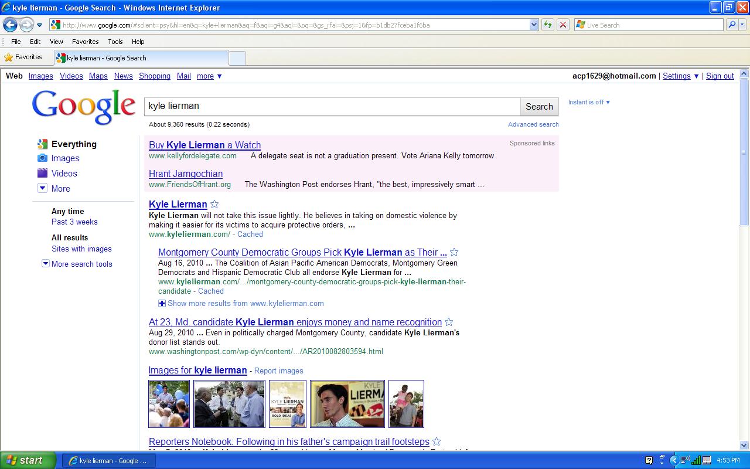
Task: Open the Windows Start button
Action: pyautogui.click(x=28, y=460)
